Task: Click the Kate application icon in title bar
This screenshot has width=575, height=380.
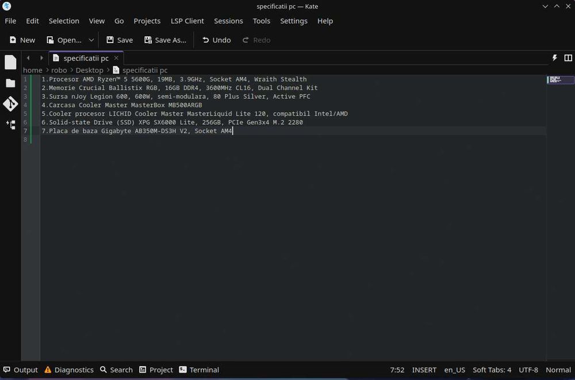Action: click(6, 6)
